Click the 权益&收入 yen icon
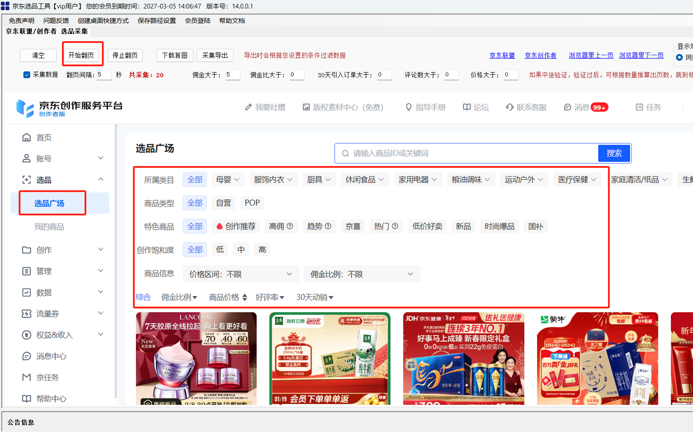693x432 pixels. tap(26, 335)
